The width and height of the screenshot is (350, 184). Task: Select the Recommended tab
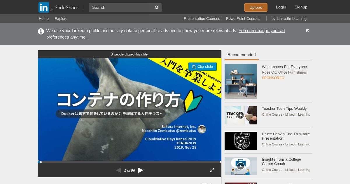[242, 55]
